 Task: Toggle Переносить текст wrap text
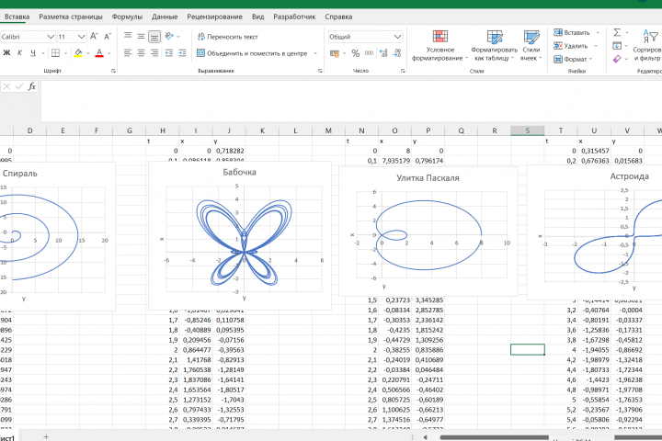[x=228, y=37]
